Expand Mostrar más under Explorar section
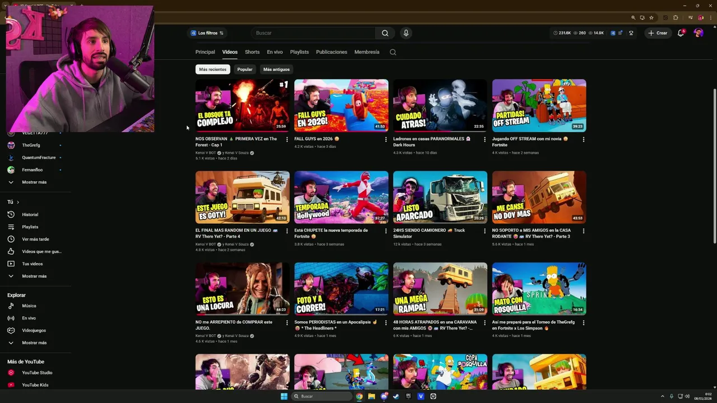Screen dimensions: 717x403 [x=35, y=343]
